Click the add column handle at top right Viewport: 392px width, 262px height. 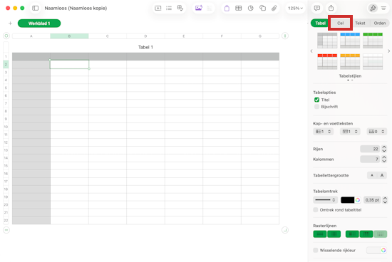[285, 36]
